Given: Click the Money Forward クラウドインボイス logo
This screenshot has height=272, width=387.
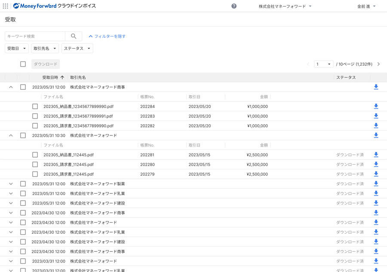Looking at the screenshot, I should (x=55, y=6).
